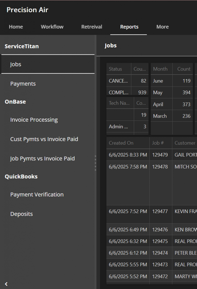Select the CANCE... status row
197x289 pixels.
[x=127, y=81]
